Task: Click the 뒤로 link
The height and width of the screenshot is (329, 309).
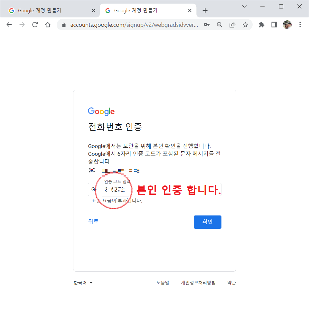Action: (93, 221)
